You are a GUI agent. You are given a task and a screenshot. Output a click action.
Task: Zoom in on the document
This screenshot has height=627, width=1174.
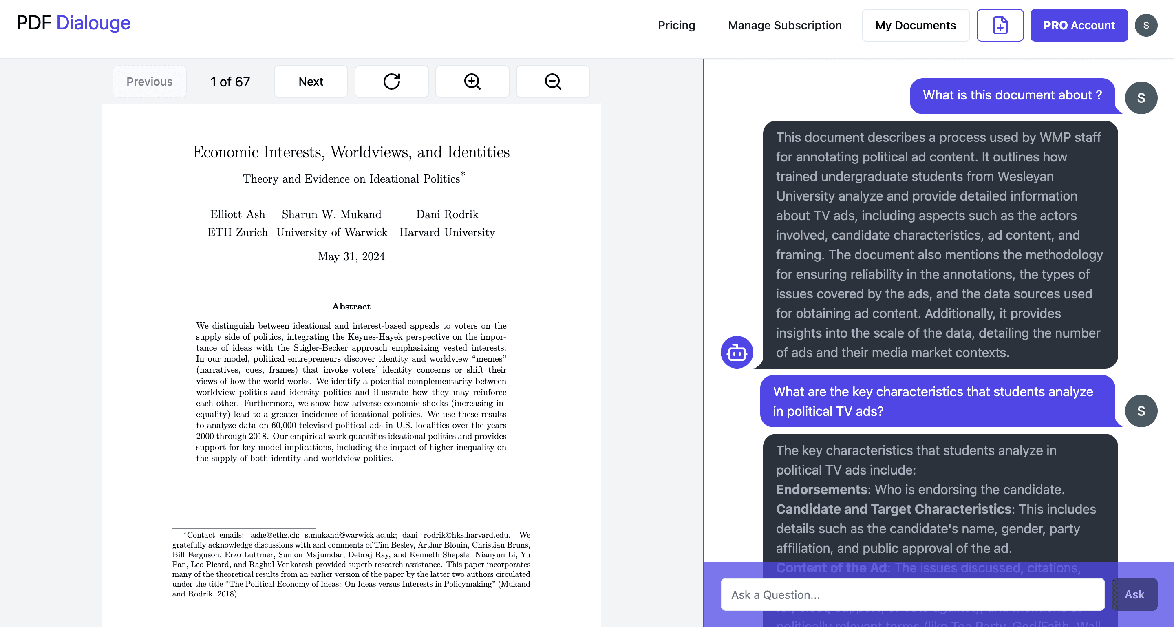click(472, 82)
